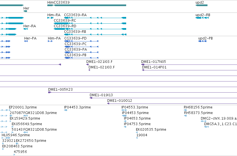Select the small Her gene glyph
Screen dimensions: 237x156
click(25, 11)
